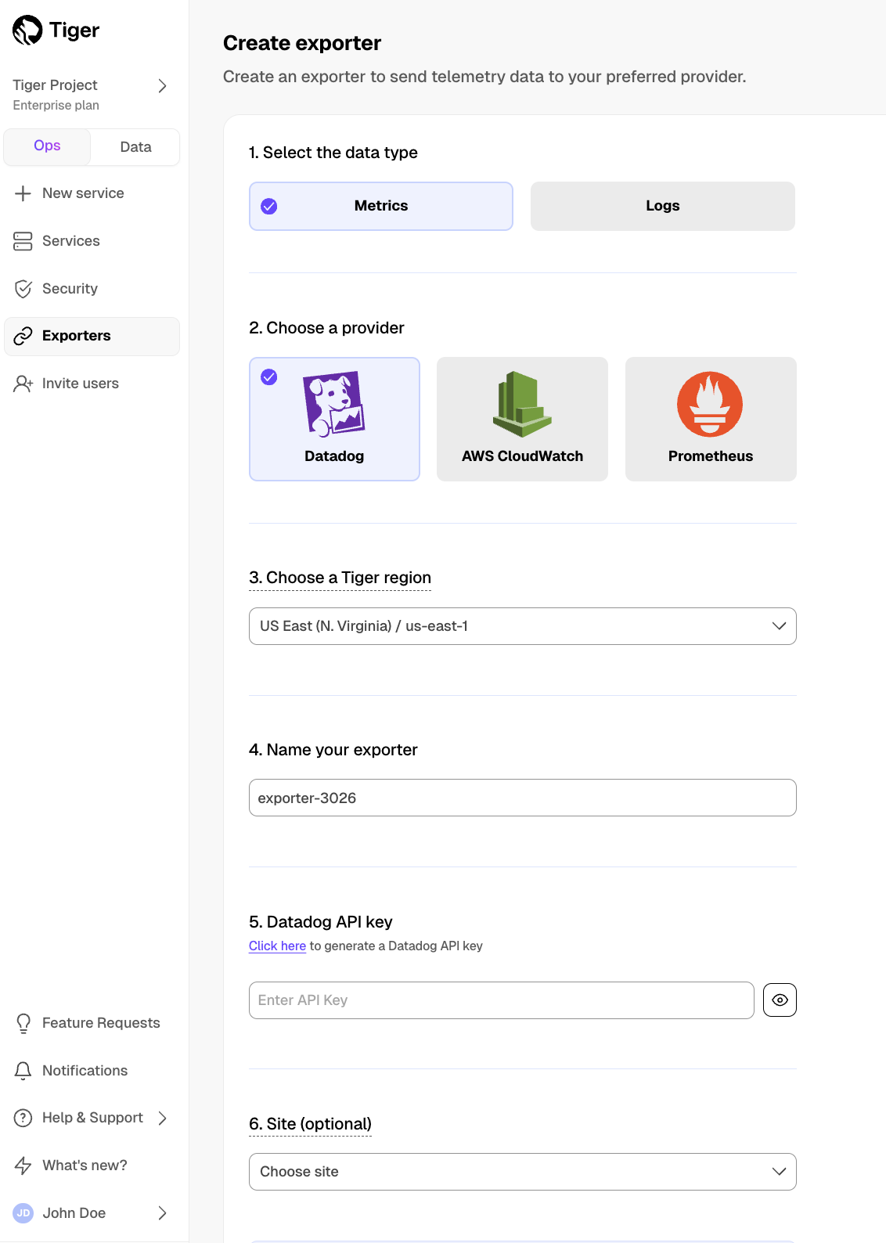Click the Feature Requests lightbulb icon
This screenshot has height=1243, width=886.
[x=23, y=1023]
